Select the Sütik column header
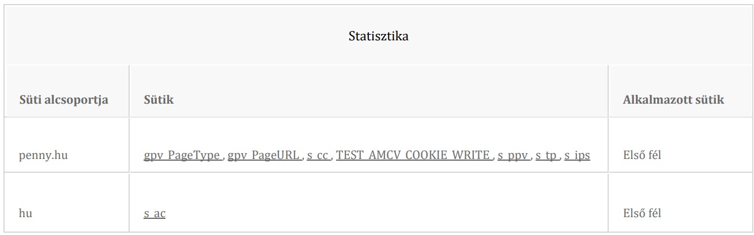Screen dimensions: 754x235 click(x=159, y=100)
